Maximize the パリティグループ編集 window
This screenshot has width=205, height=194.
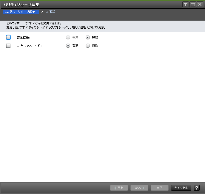coord(193,5)
